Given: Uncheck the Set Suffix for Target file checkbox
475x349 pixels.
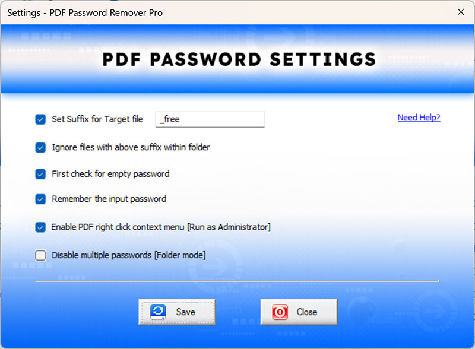Looking at the screenshot, I should click(40, 119).
